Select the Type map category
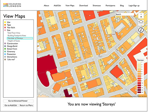The width and height of the screenshot is (150, 112). click(x=9, y=25)
